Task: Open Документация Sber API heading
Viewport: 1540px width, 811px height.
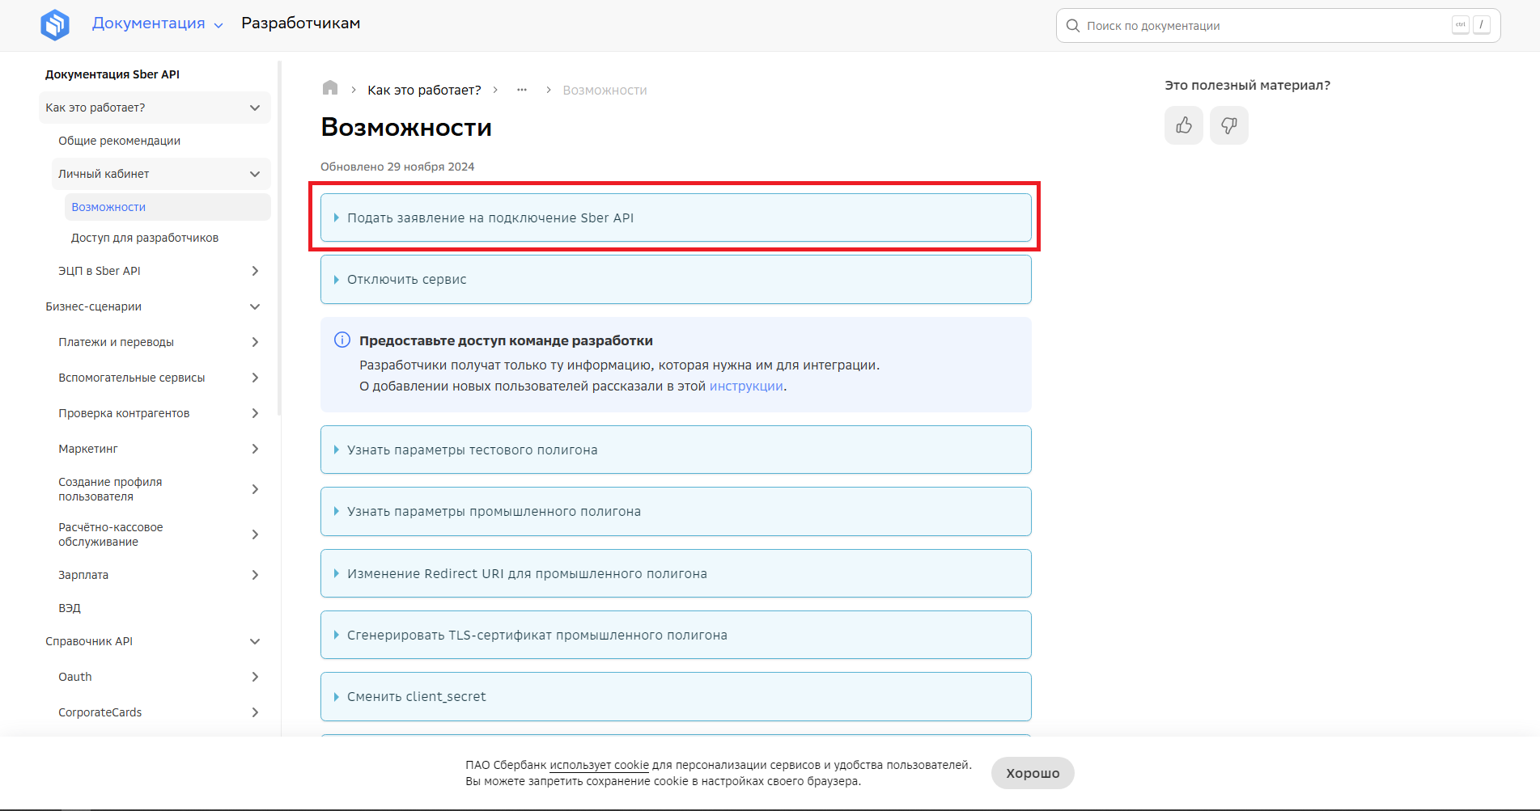Action: [112, 74]
